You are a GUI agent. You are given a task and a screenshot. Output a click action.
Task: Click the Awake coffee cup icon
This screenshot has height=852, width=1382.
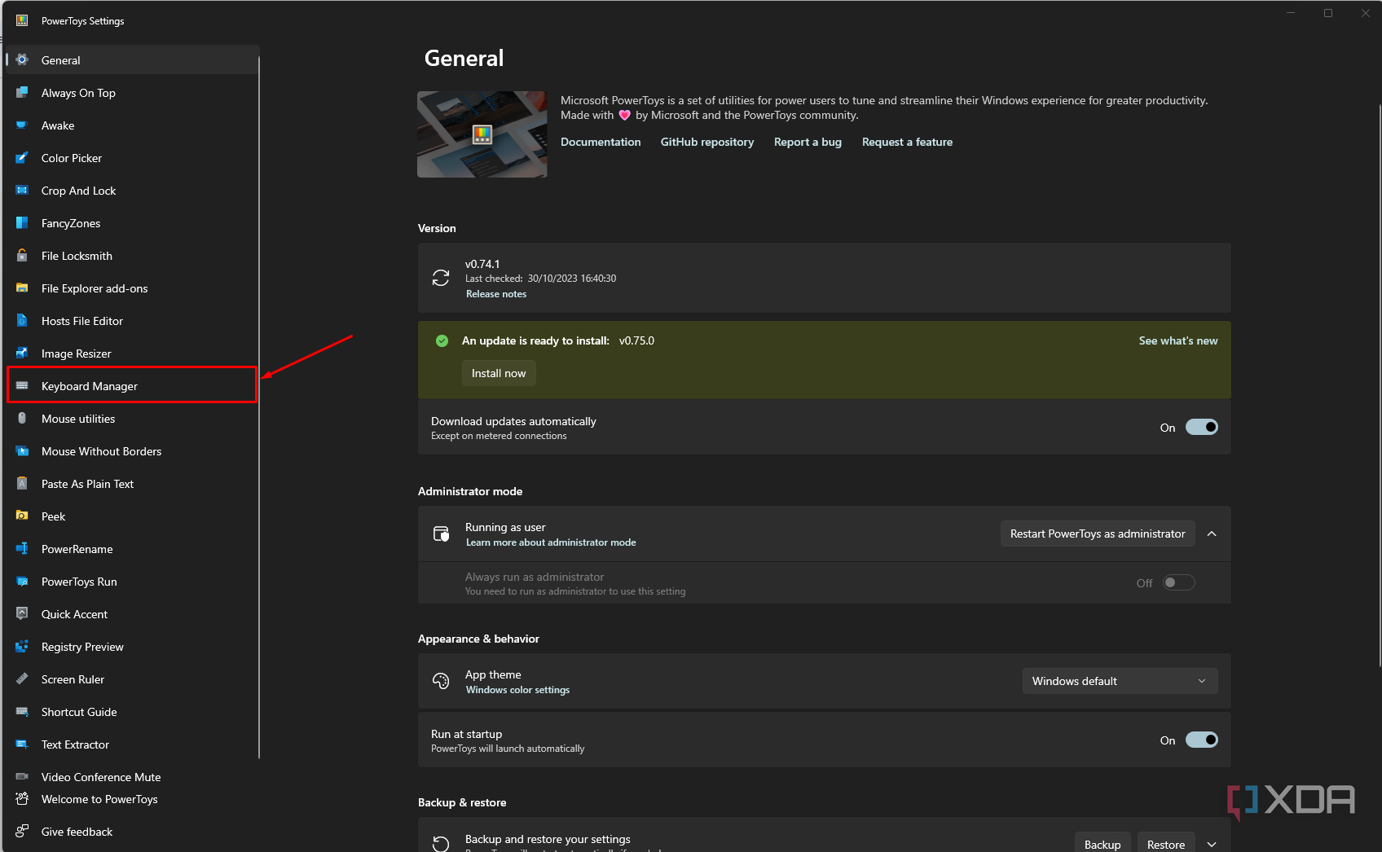(x=22, y=125)
